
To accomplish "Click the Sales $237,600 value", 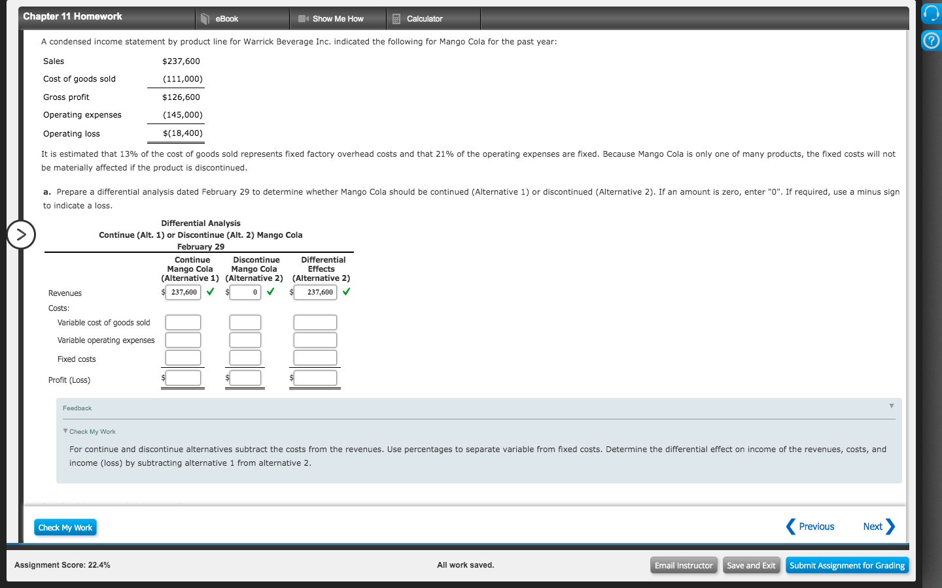I will pos(181,61).
